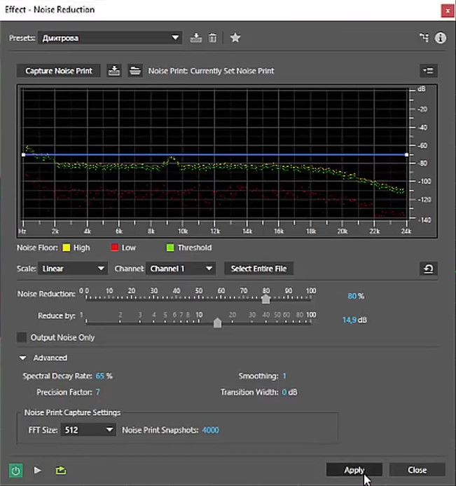Screen dimensions: 456x486
Task: Open the Channel dropdown showing Channel 1
Action: point(181,269)
